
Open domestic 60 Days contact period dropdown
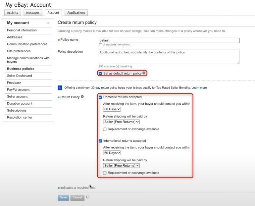click(112, 109)
